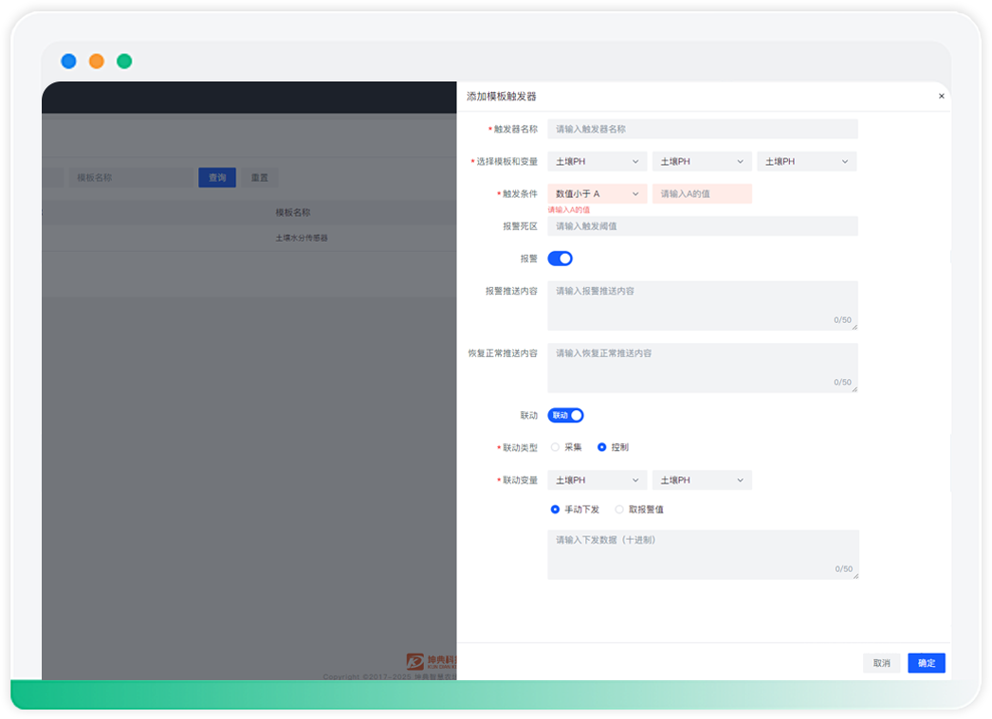
Task: Expand the second 联动变量 dropdown
Action: click(x=702, y=480)
